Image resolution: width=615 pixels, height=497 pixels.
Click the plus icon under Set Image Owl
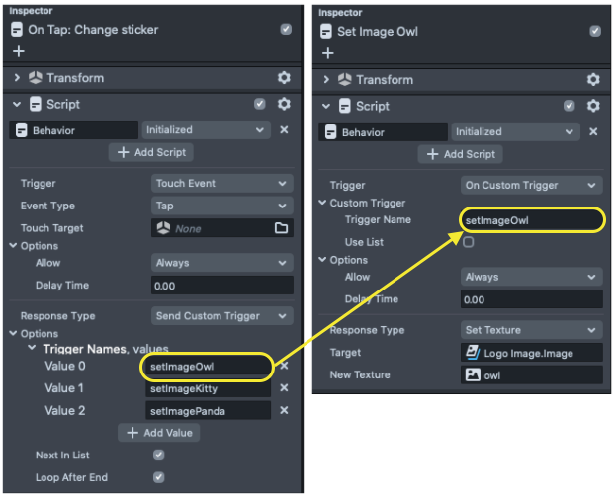click(328, 53)
